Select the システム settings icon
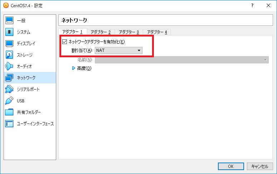The image size is (277, 174). 10,32
